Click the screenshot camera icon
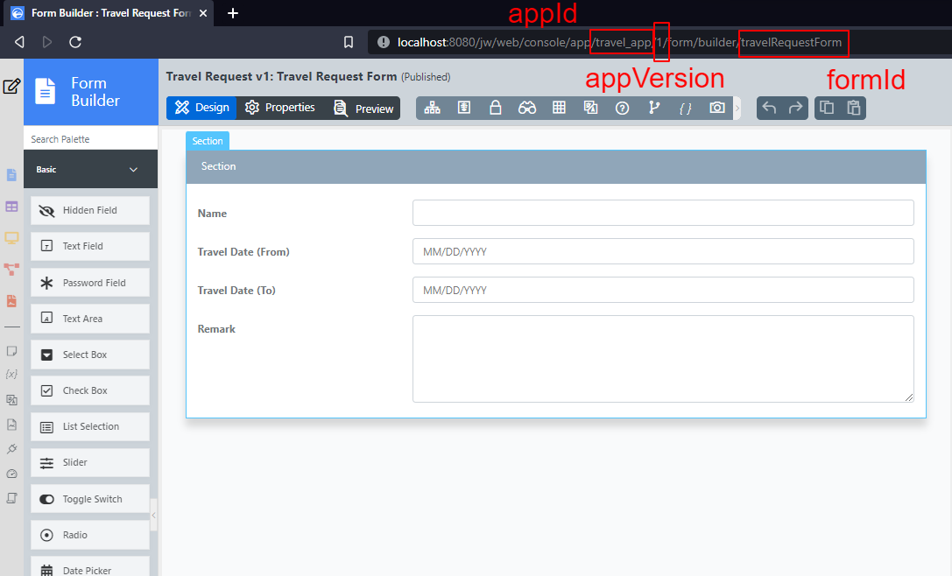 click(717, 108)
